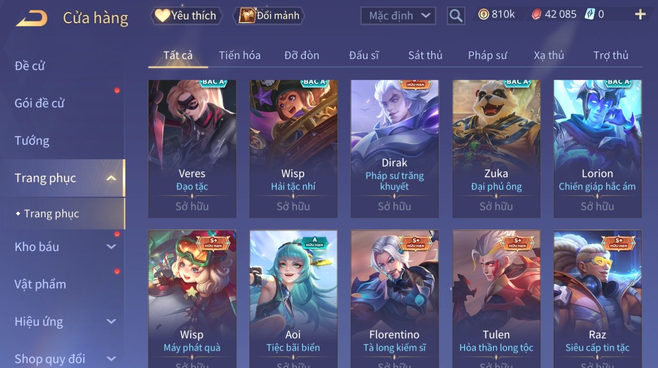Click the red ruby 42 085 icon

point(536,14)
